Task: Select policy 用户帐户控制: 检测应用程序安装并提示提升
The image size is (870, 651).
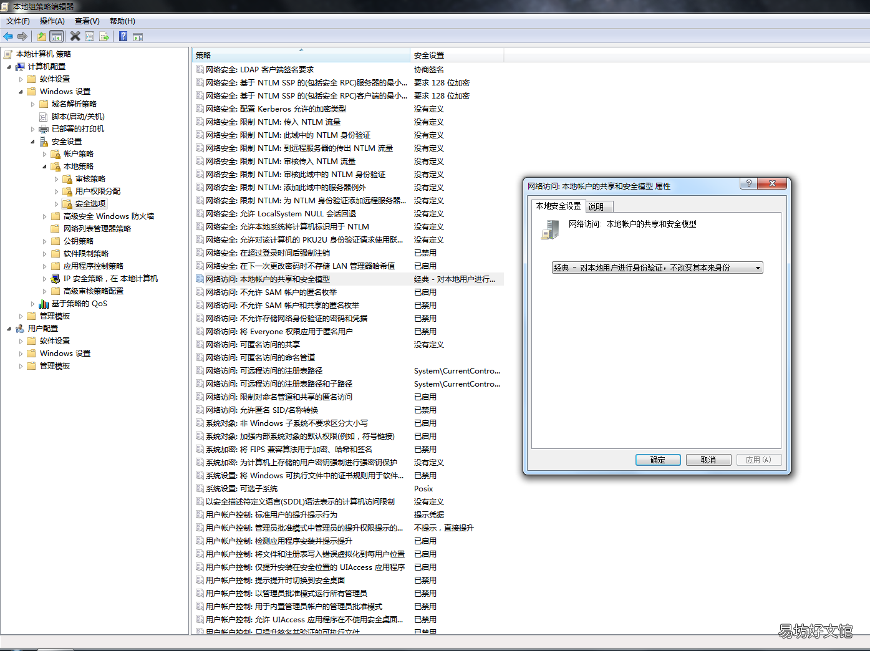Action: coord(349,541)
